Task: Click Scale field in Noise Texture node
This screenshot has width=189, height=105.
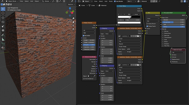Action: [x=89, y=40]
